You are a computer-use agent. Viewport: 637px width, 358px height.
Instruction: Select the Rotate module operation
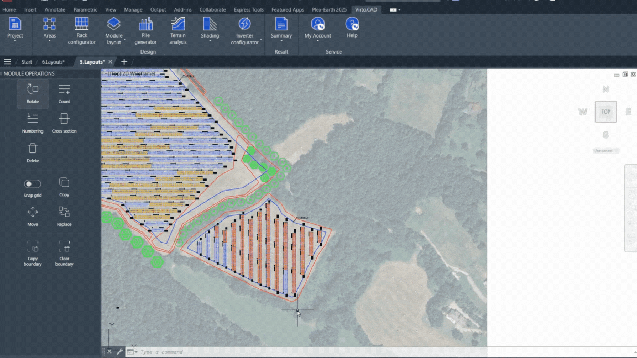(x=33, y=94)
